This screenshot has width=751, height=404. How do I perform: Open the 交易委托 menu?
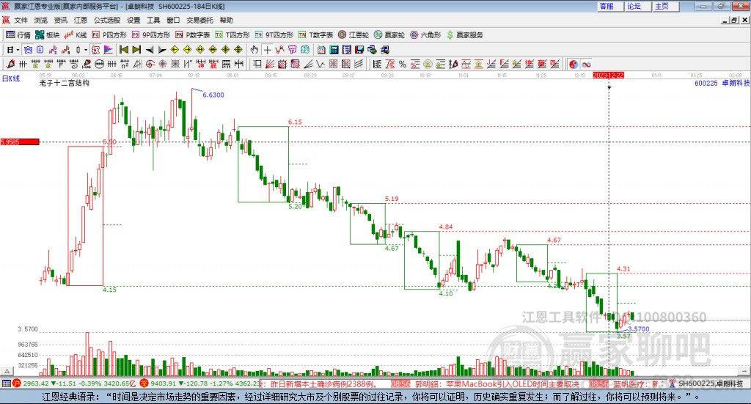199,20
